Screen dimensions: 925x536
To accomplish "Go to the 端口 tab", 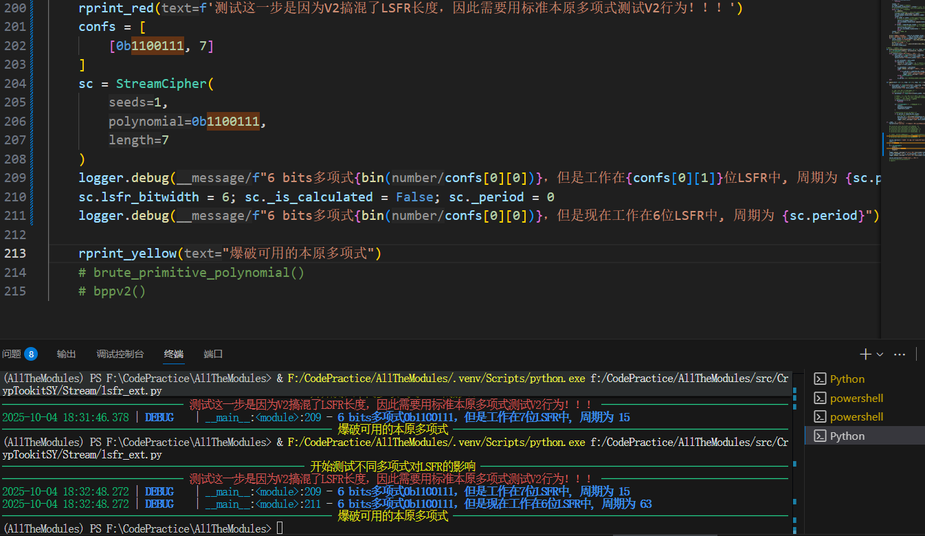I will coord(213,354).
